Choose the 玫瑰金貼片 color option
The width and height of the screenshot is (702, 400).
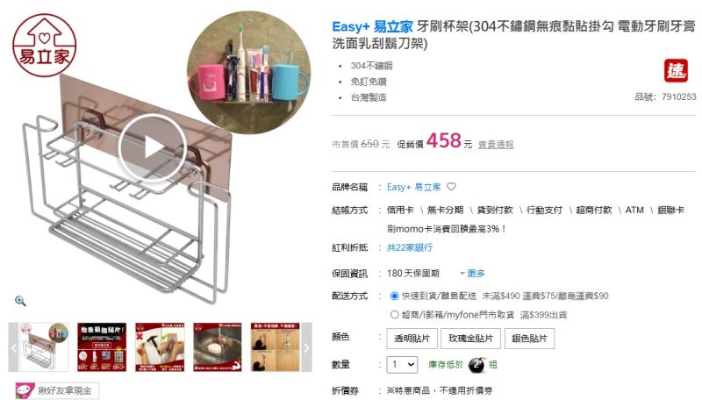[x=470, y=339]
